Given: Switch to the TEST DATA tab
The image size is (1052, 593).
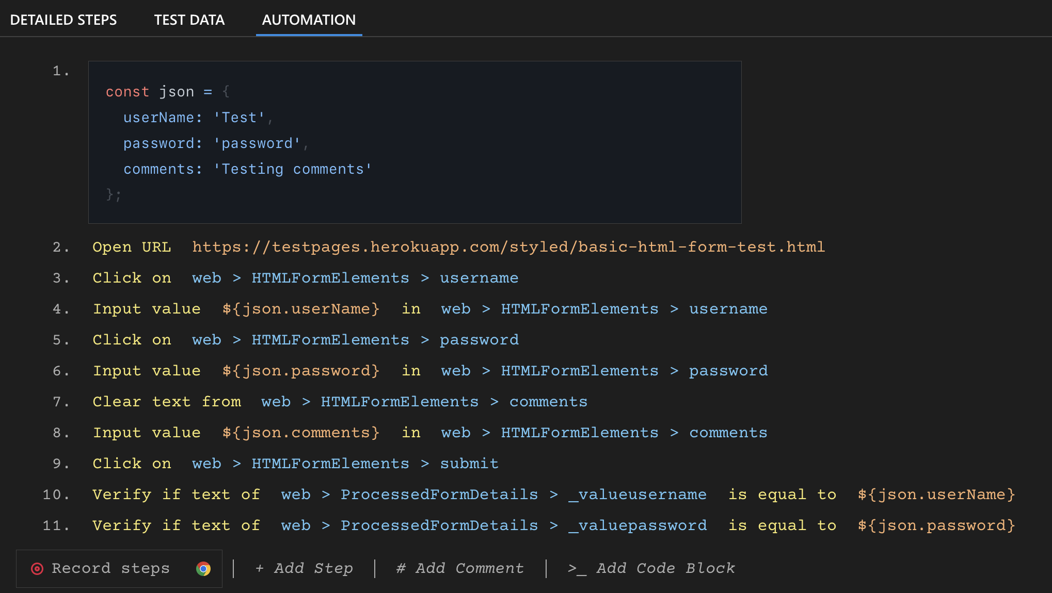Looking at the screenshot, I should click(x=189, y=20).
